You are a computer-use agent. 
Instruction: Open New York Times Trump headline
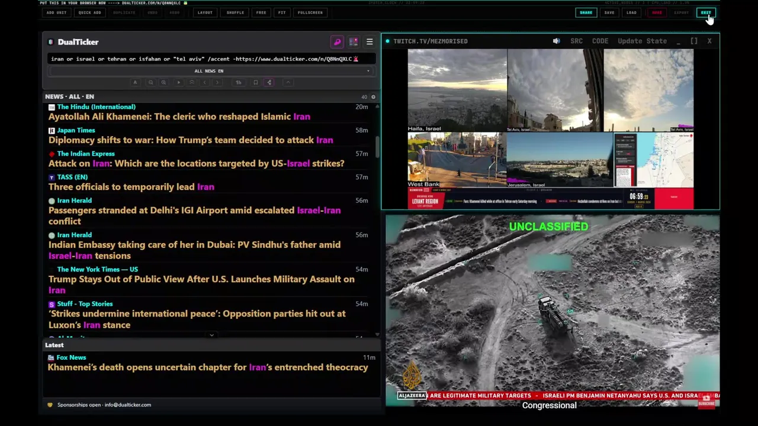[201, 285]
